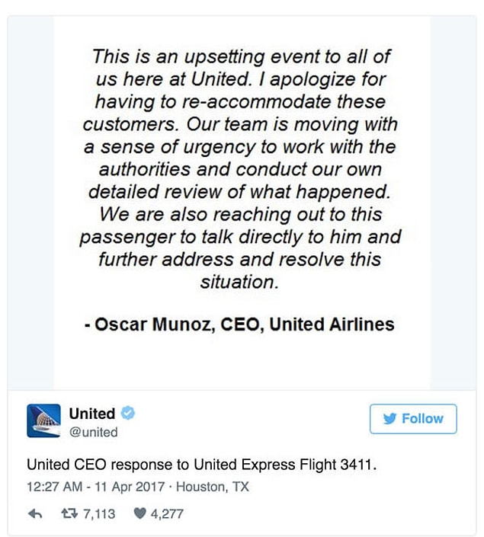The image size is (484, 537).
Task: Open the embedded CEO statement image
Action: (242, 203)
